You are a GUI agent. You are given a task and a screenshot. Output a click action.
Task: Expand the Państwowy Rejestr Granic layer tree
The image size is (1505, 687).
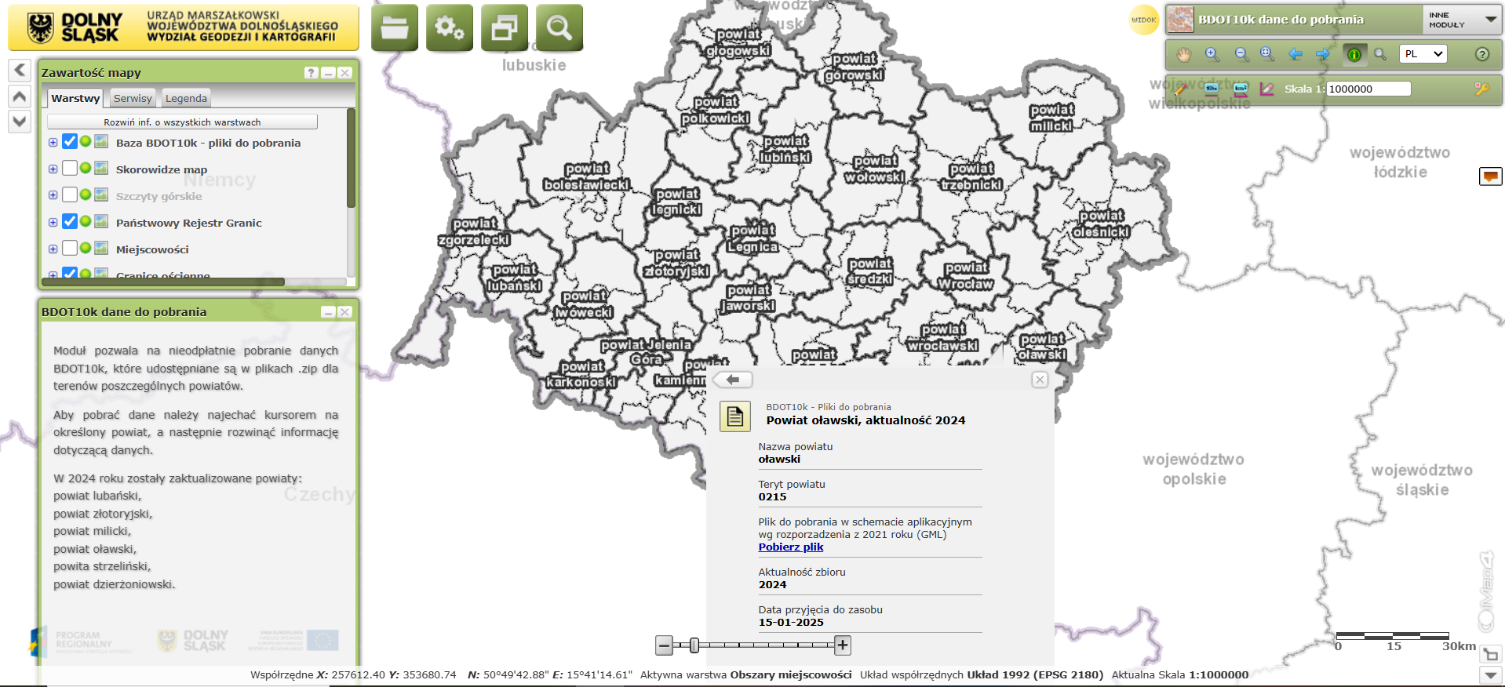coord(53,223)
